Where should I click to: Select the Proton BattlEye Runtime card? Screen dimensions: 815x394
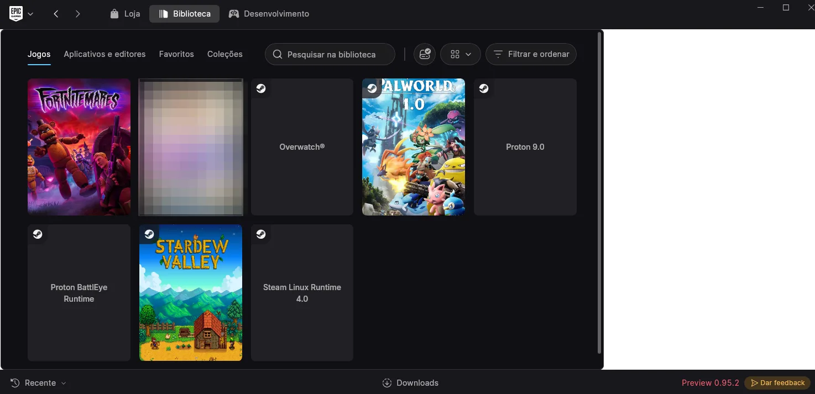coord(79,293)
